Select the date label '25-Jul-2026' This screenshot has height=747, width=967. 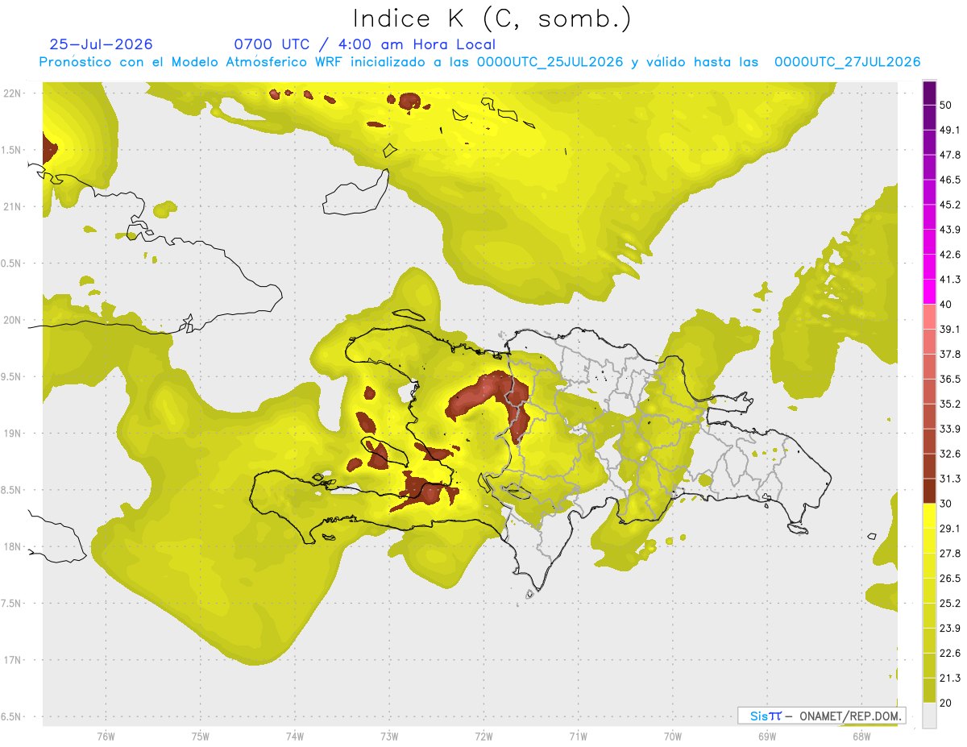tap(101, 44)
